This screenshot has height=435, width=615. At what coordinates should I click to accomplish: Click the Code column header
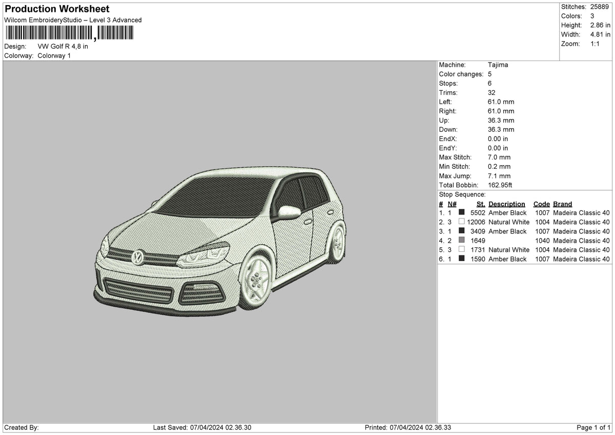542,204
